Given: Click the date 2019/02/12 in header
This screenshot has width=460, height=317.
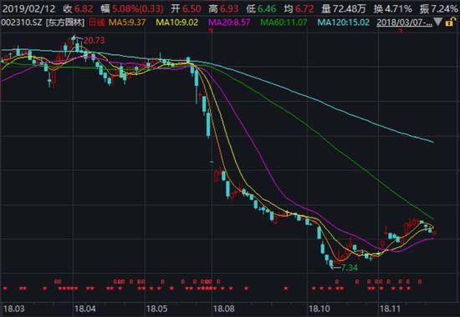Looking at the screenshot, I should pos(28,9).
